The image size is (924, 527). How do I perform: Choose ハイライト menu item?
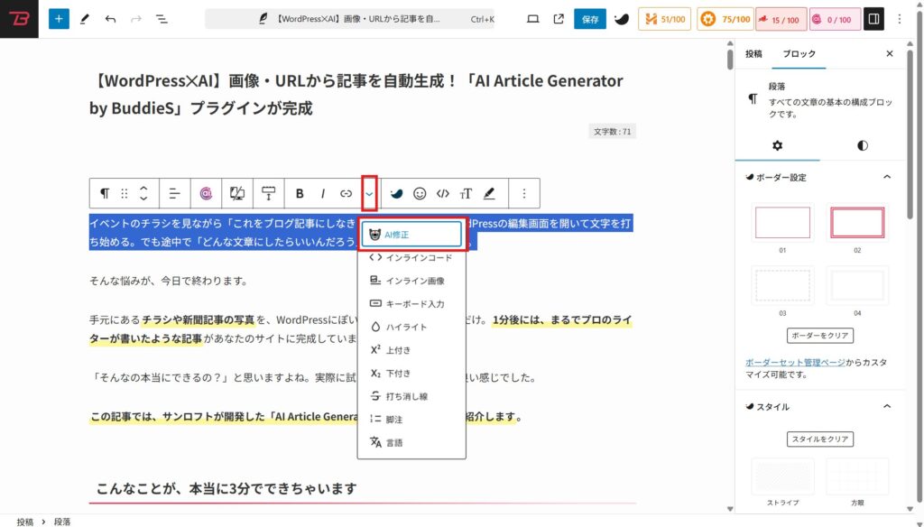click(x=411, y=327)
